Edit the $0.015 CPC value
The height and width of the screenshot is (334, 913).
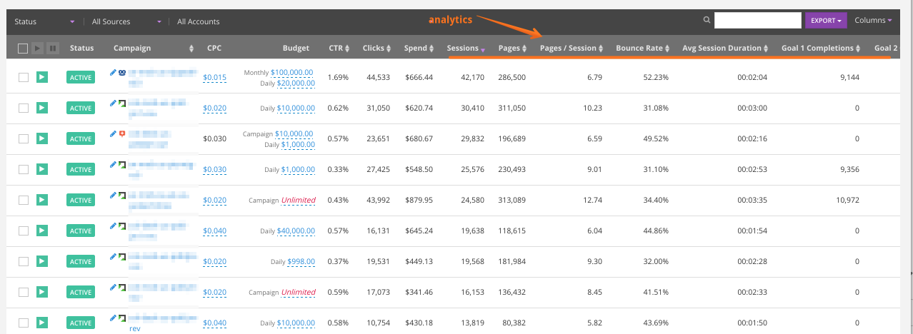(215, 77)
